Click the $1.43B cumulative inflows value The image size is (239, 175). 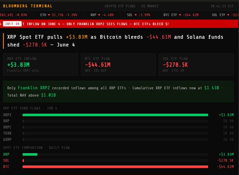(x=212, y=88)
